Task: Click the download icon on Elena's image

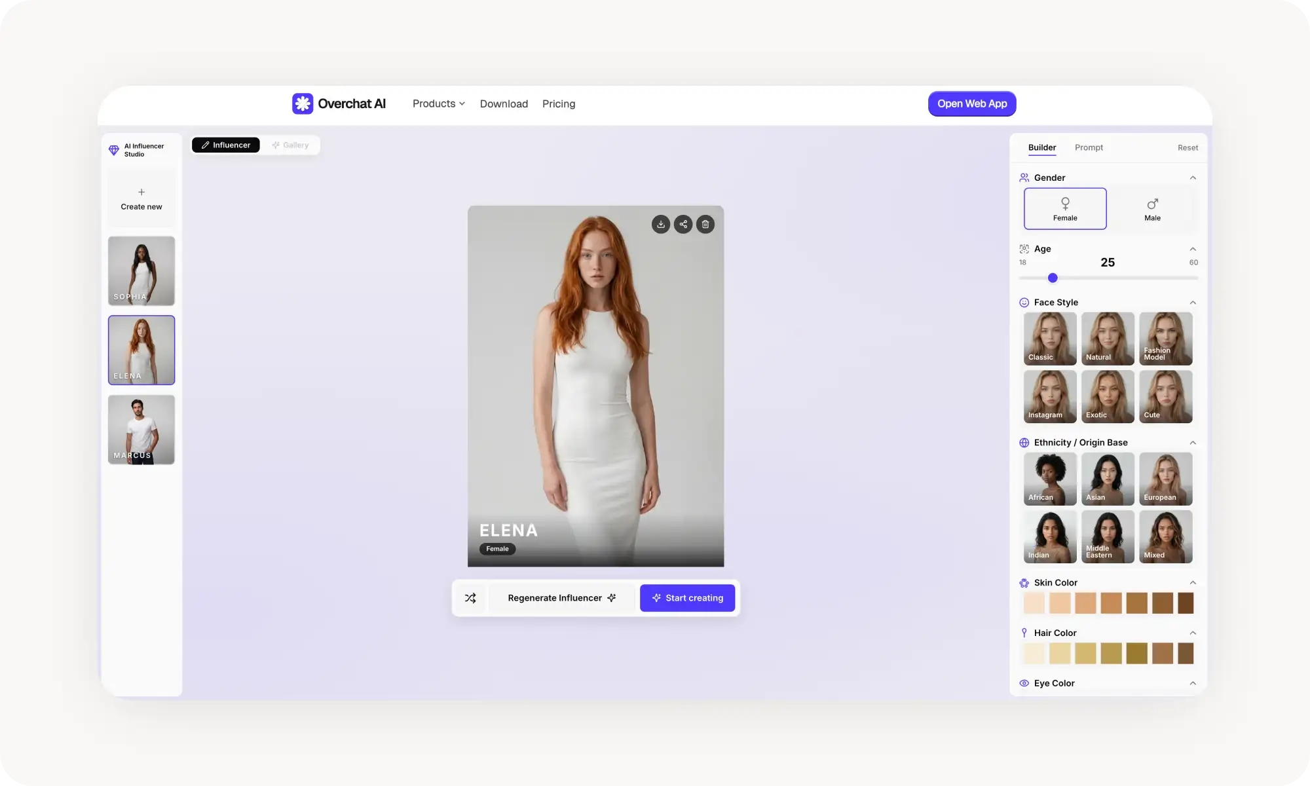Action: [661, 225]
